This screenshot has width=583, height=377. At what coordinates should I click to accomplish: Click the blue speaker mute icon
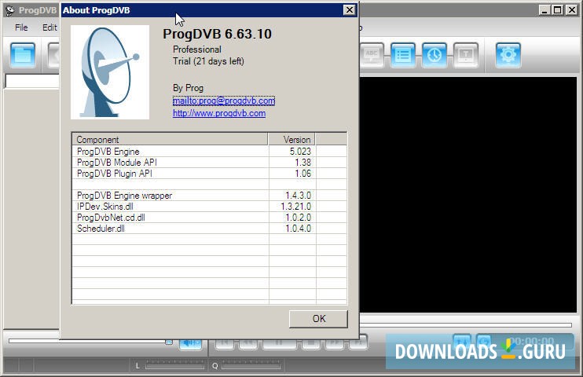pyautogui.click(x=191, y=342)
